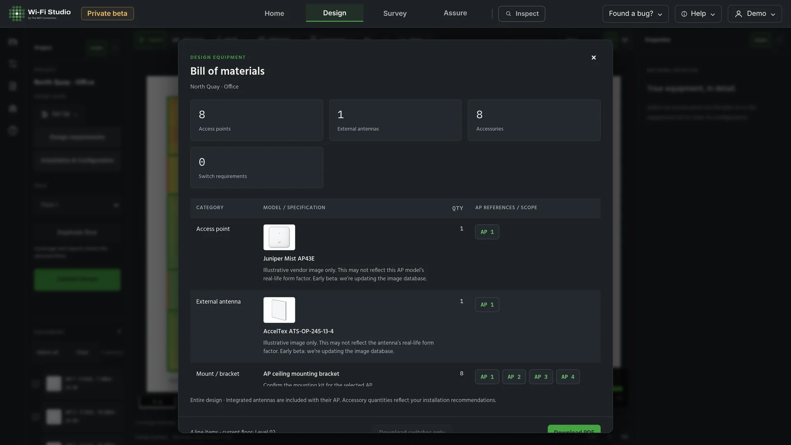Click the North Quay · Office subtitle
Image resolution: width=791 pixels, height=445 pixels.
point(214,87)
